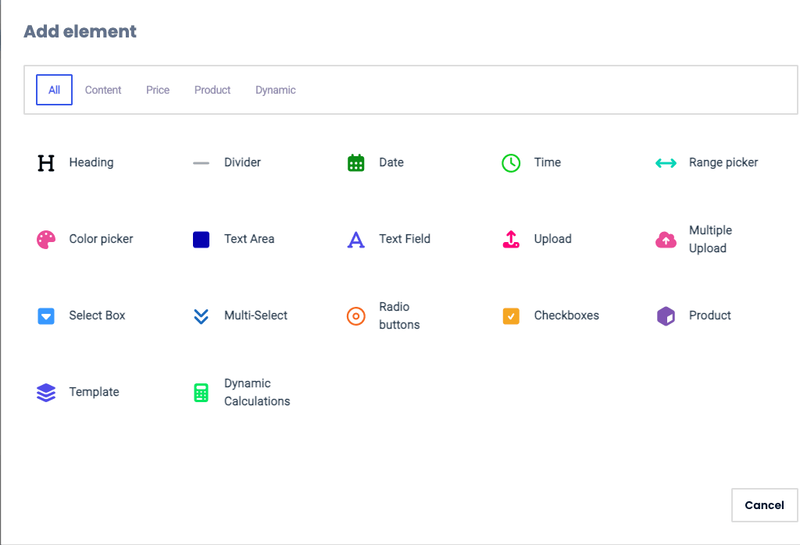Click the Text Field label
The width and height of the screenshot is (800, 545).
[405, 239]
